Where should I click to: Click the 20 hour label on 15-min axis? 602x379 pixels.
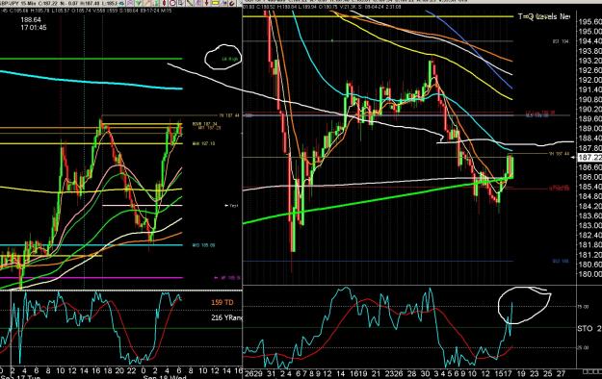click(119, 370)
